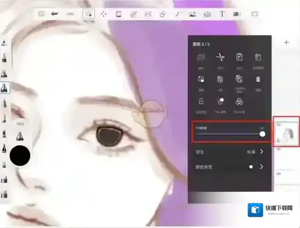Click the perspective guide globe icon

tap(207, 14)
